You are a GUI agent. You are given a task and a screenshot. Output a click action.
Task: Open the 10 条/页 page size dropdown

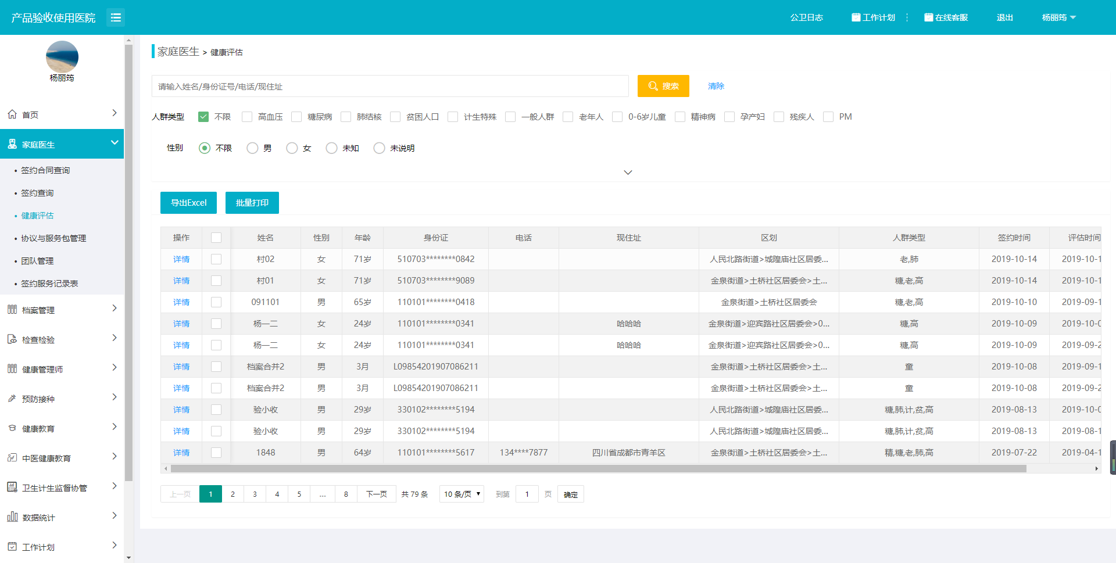(x=462, y=494)
